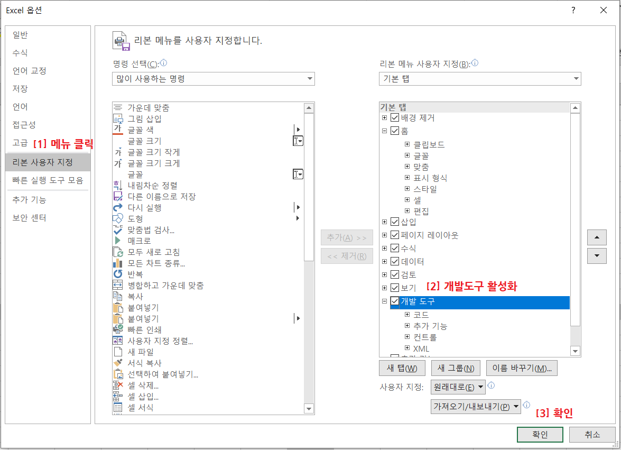This screenshot has width=621, height=450.
Task: Click the 그림 삽입 command icon
Action: click(118, 118)
